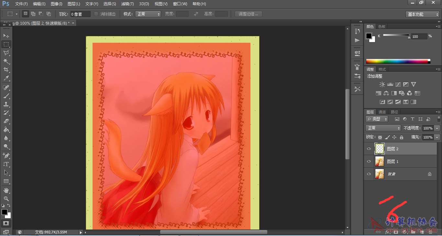Toggle lock all padlock
The height and width of the screenshot is (236, 442).
coord(402,137)
